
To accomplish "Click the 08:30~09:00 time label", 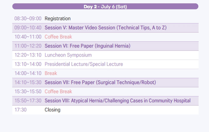I will point(28,19).
